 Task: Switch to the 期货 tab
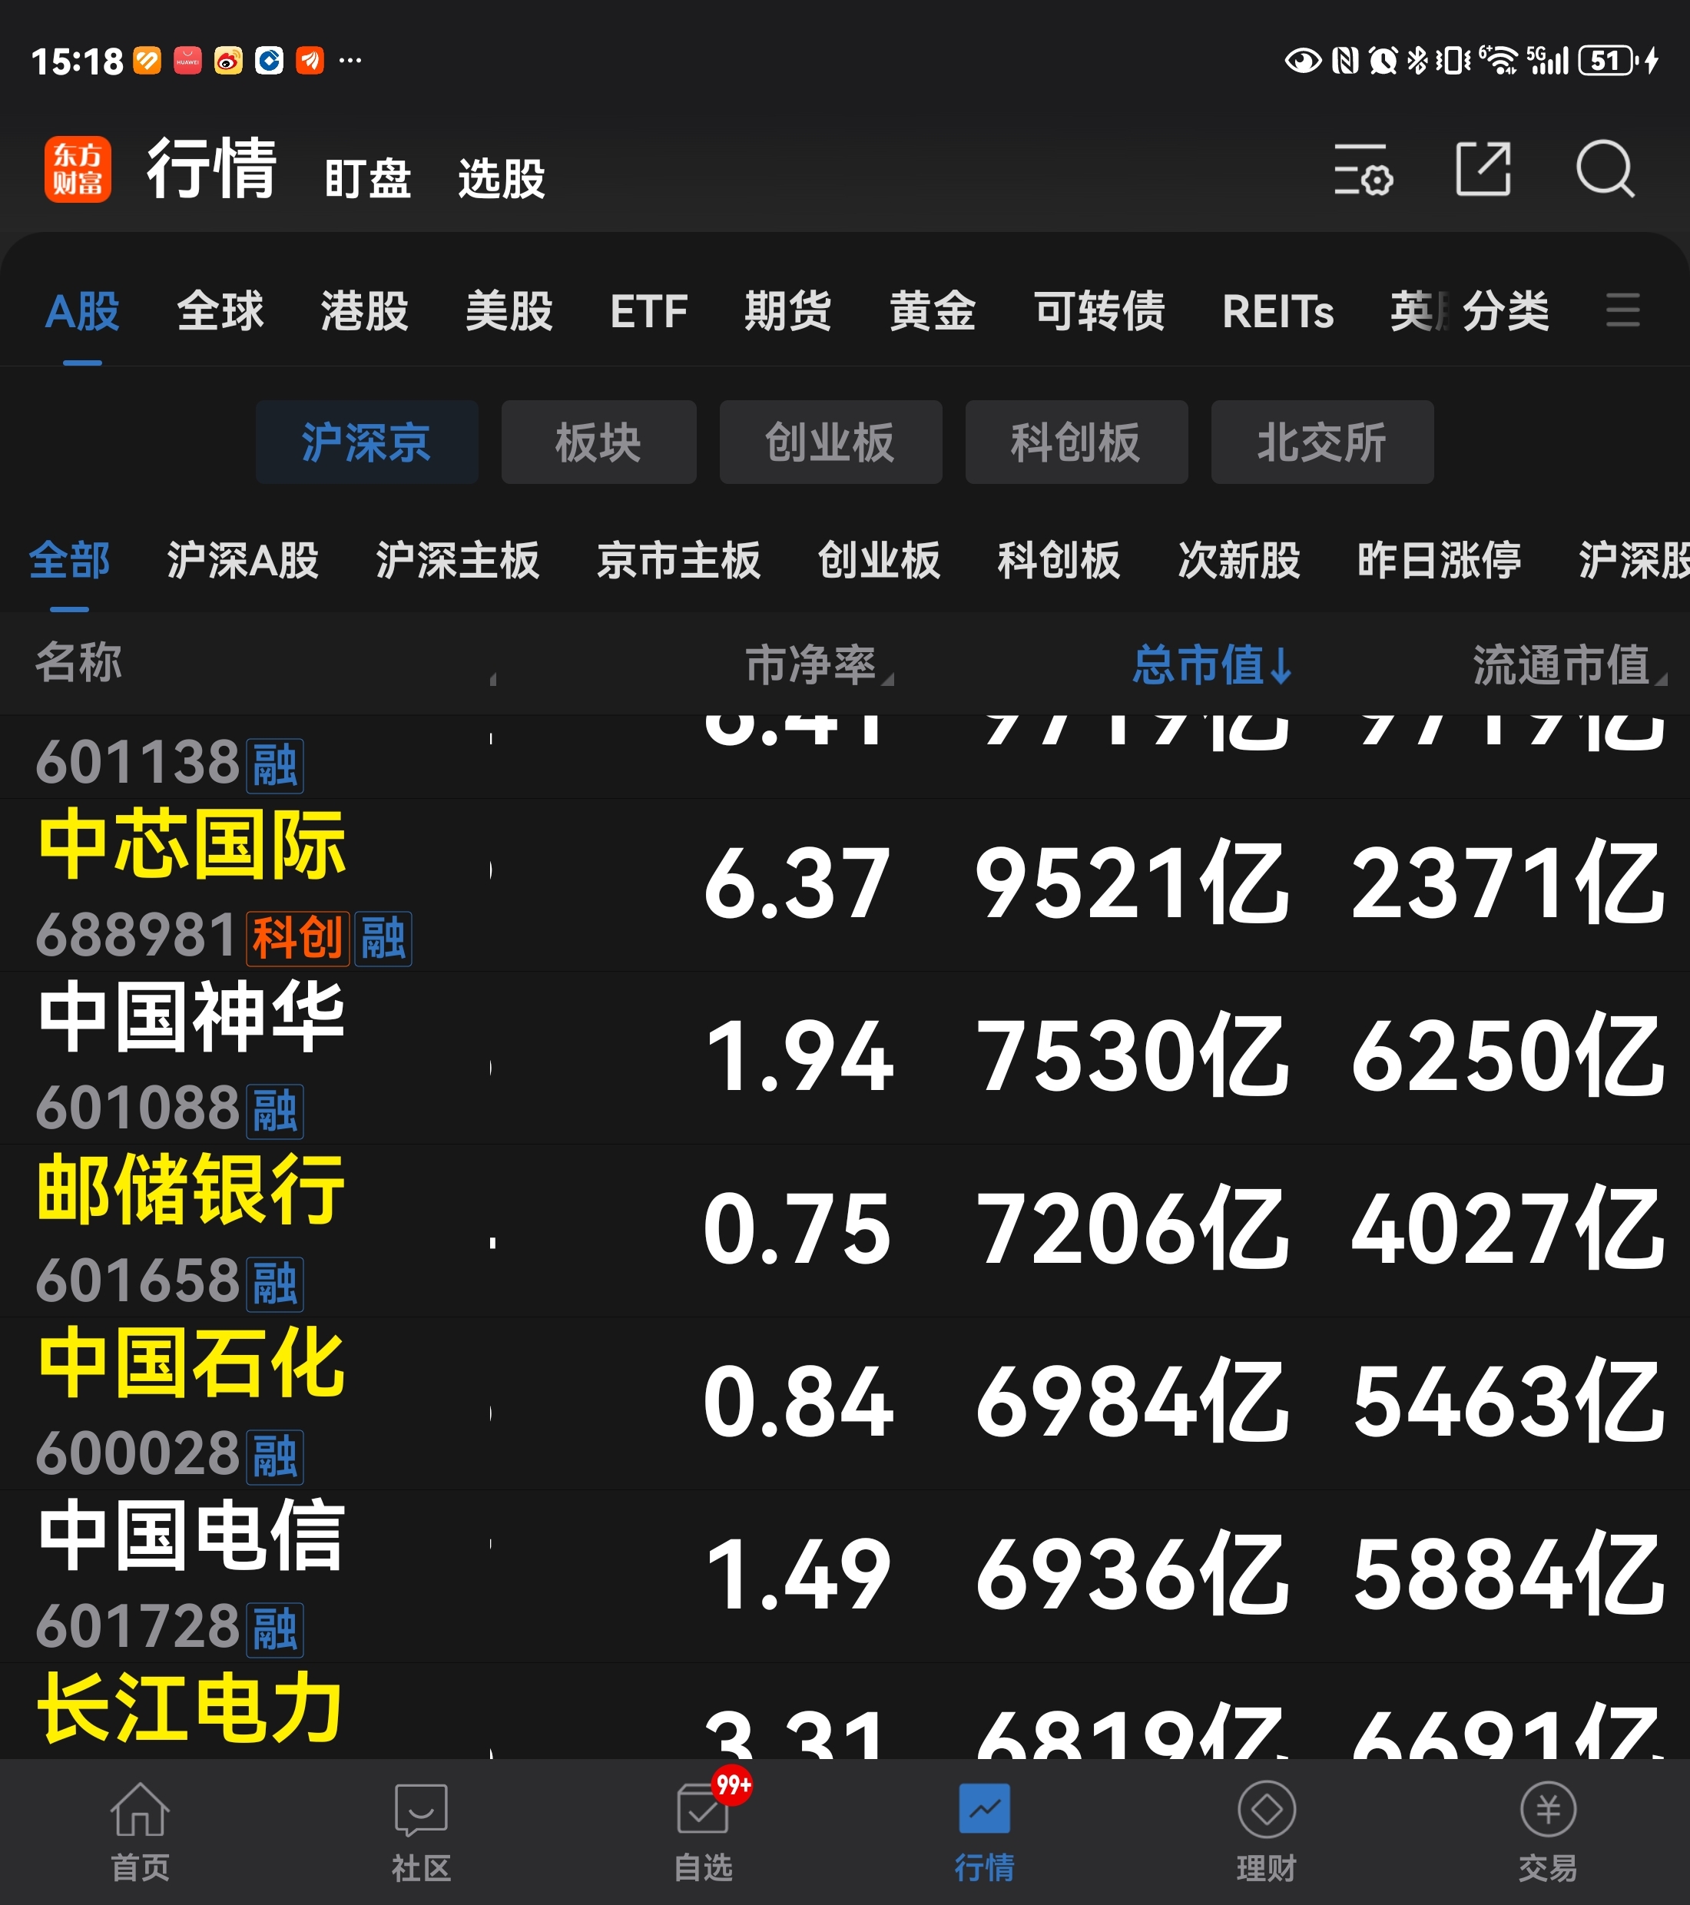click(787, 311)
